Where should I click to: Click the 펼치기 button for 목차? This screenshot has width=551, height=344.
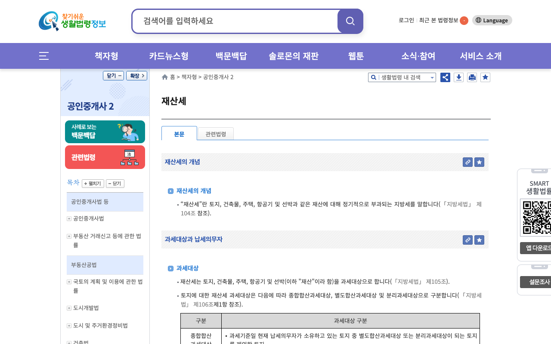[93, 184]
